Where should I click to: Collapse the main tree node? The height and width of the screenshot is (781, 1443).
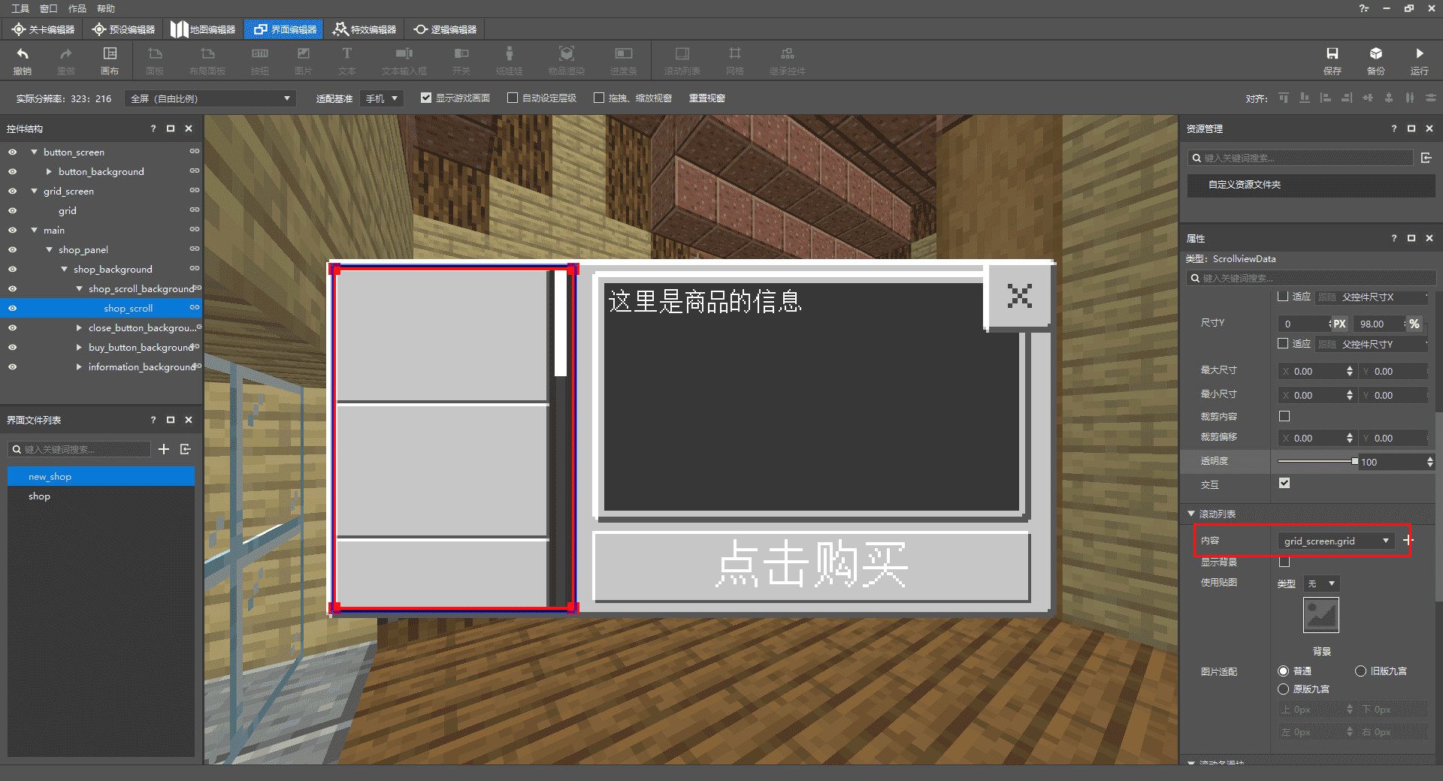(34, 230)
